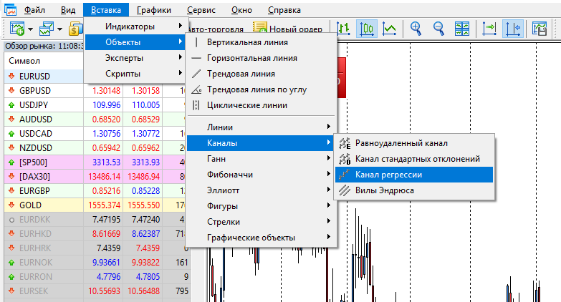
Task: Select Трендовая линия object
Action: coord(262,74)
